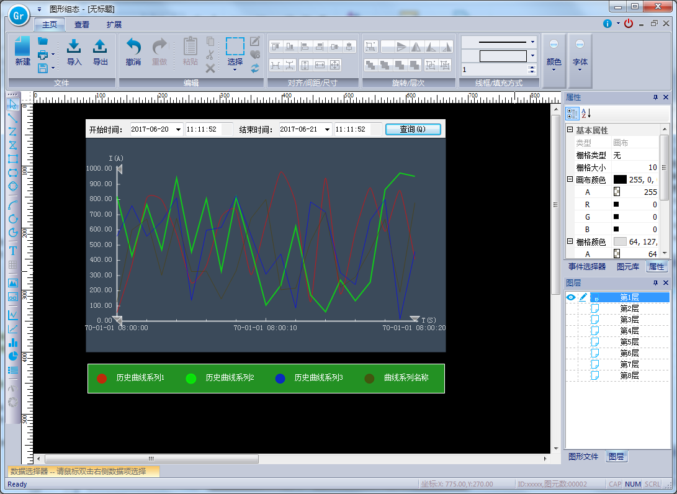The width and height of the screenshot is (677, 494).
Task: Open the 图元库 tab
Action: point(628,267)
